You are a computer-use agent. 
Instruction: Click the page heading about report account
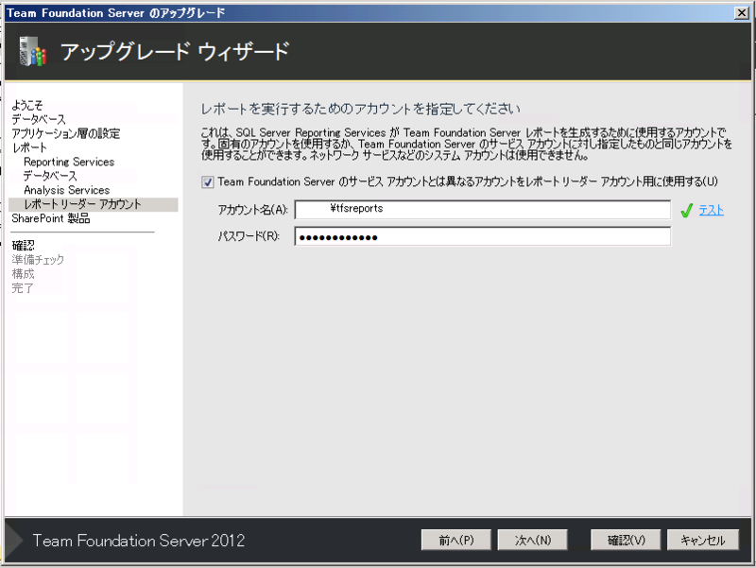pyautogui.click(x=360, y=109)
